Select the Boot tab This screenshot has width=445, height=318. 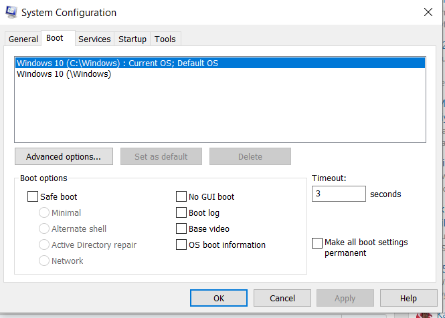tap(55, 39)
